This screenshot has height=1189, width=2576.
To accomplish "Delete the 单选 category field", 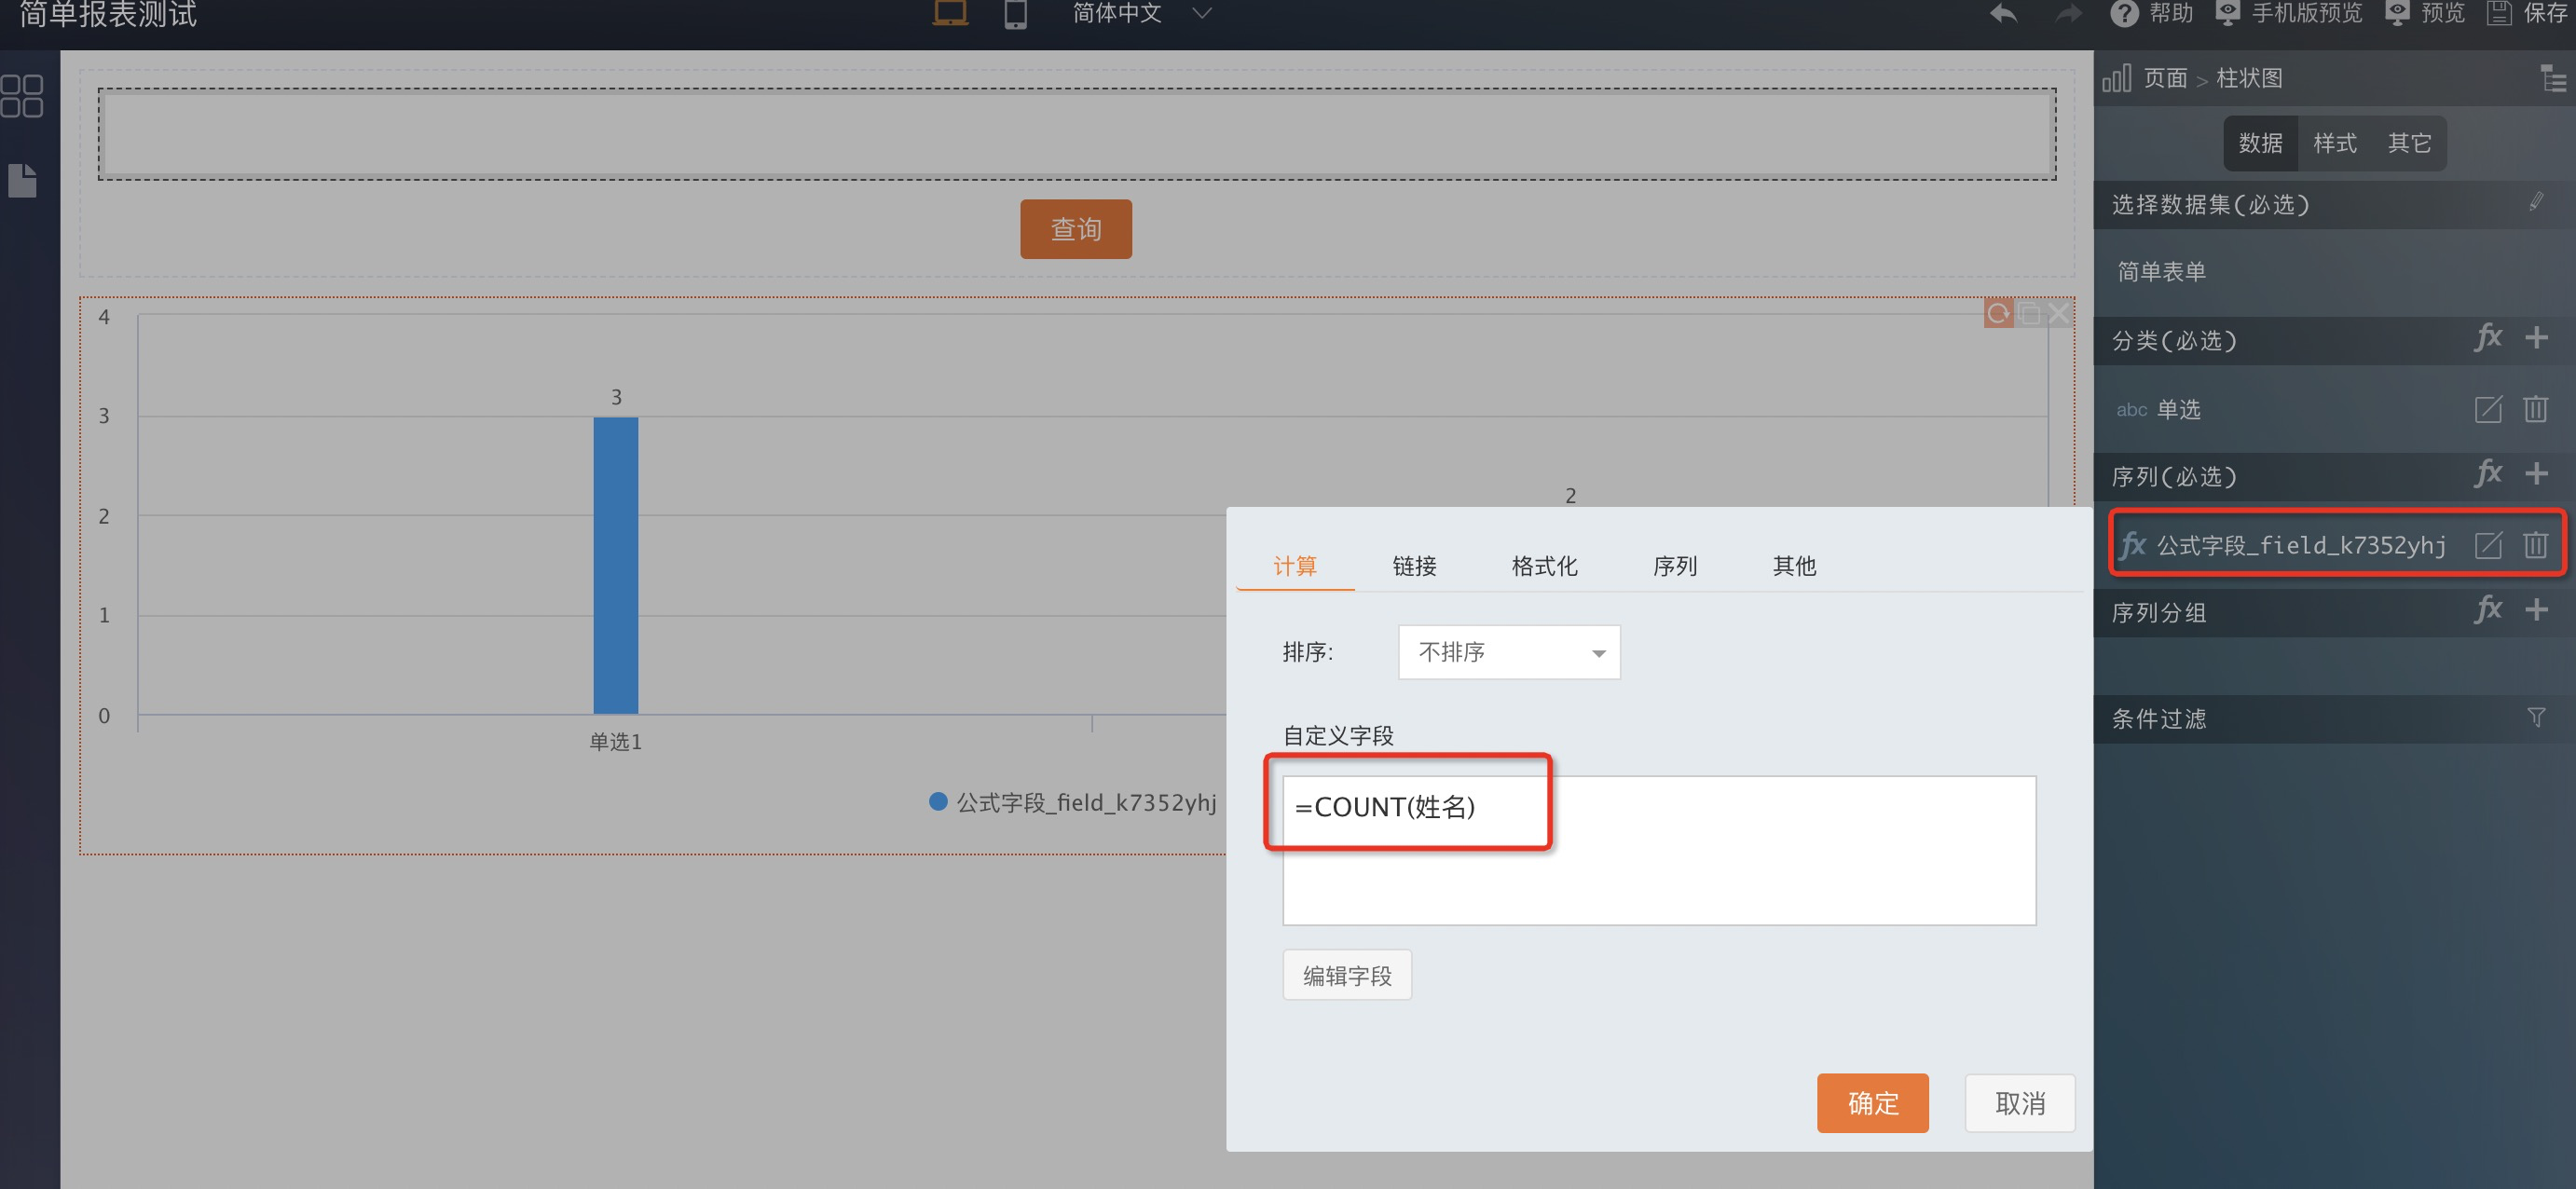I will click(x=2535, y=409).
